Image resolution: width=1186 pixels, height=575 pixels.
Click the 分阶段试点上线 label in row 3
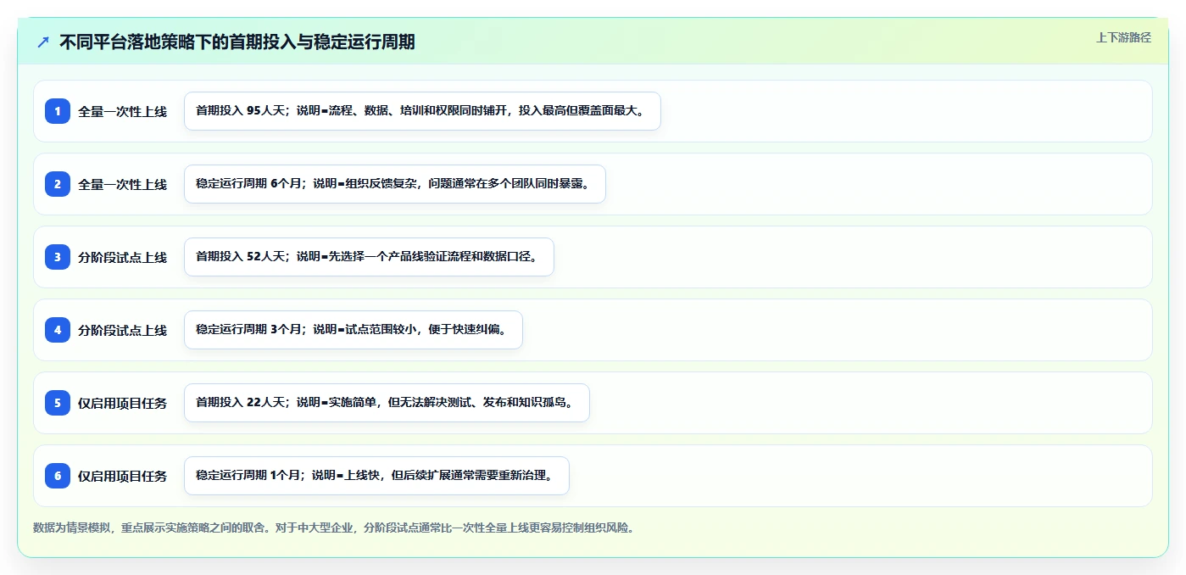coord(123,257)
